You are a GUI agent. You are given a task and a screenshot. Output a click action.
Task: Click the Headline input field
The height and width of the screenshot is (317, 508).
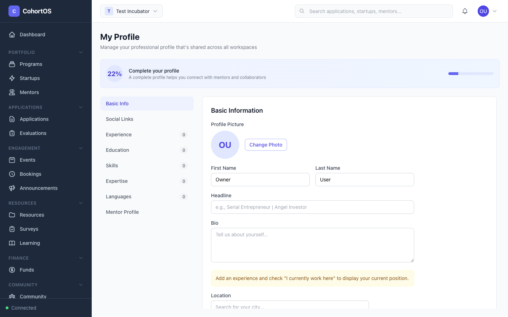(x=312, y=207)
